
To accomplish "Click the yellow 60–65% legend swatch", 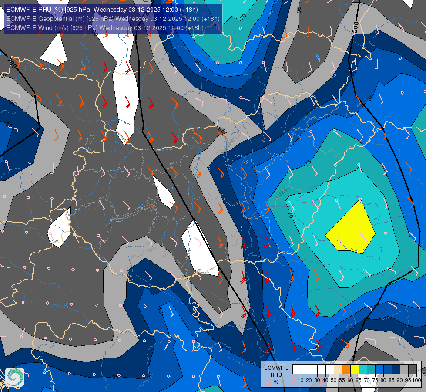I will pos(355,369).
